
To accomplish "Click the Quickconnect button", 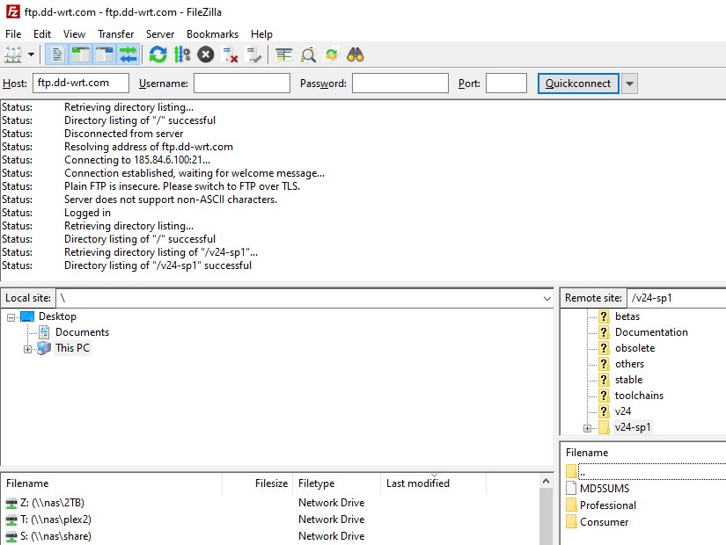I will [x=578, y=84].
